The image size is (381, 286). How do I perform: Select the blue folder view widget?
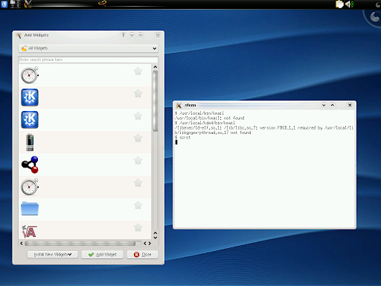click(30, 209)
